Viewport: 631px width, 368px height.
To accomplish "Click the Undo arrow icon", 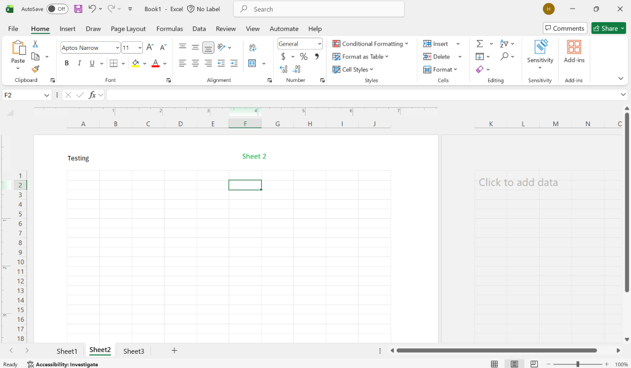I will 92,9.
